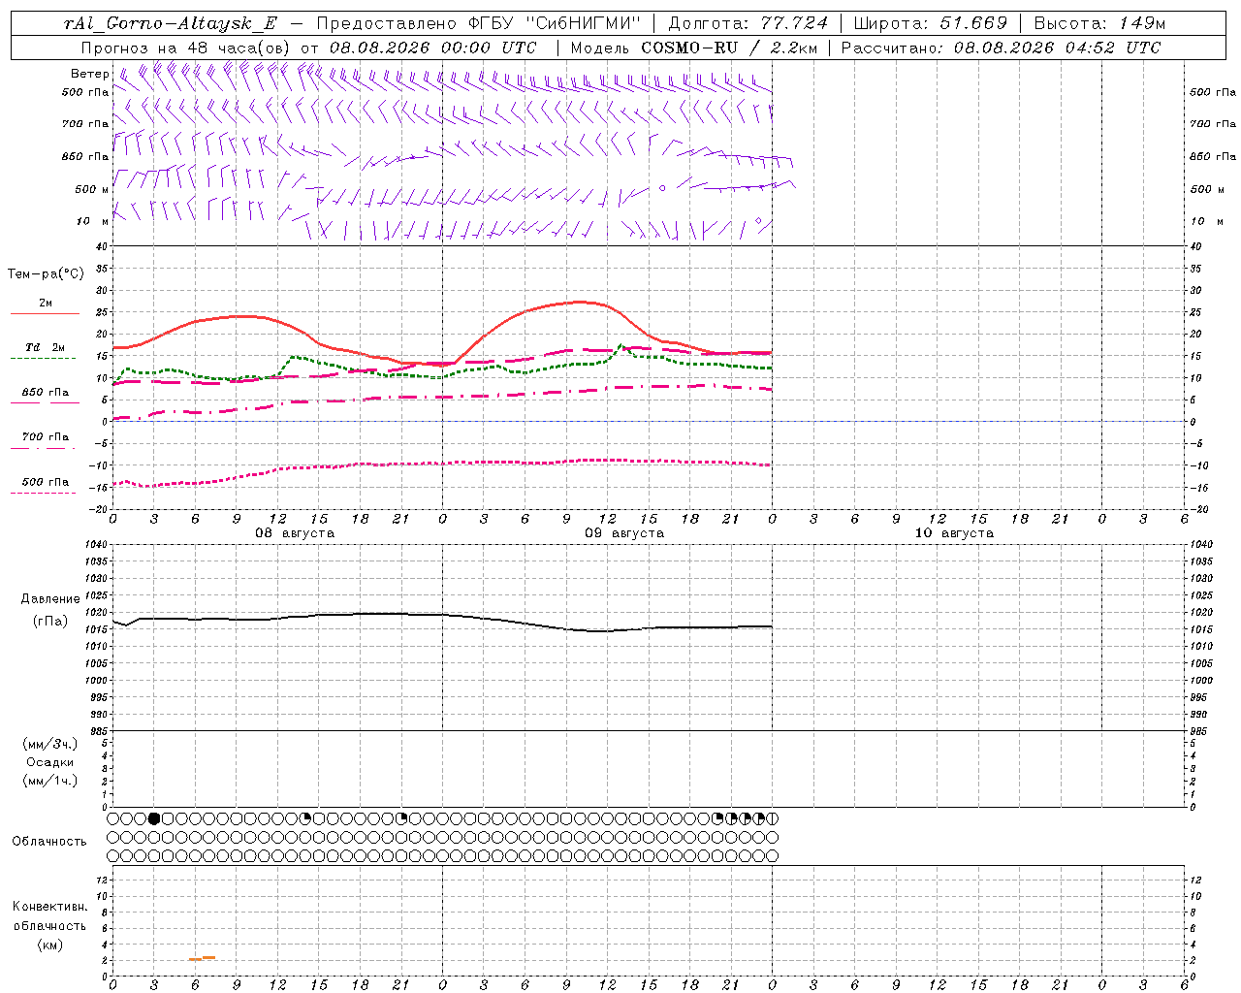Screen dimensions: 1241x993
Task: Click the calm-wind circle on 500 м row
Action: (662, 188)
